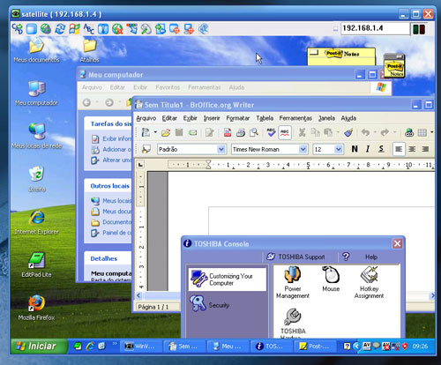Open the Janela menu in Writer

326,118
